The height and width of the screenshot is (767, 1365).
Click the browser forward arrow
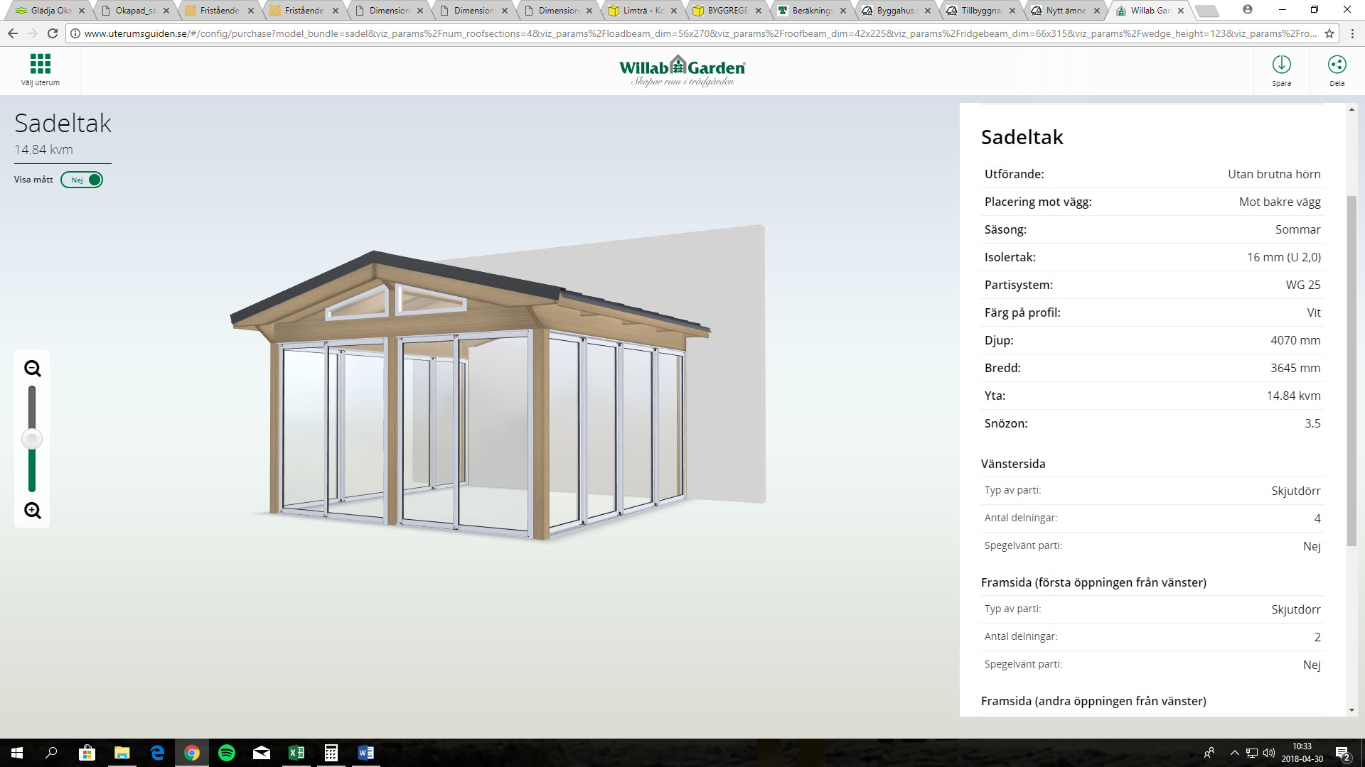coord(33,33)
